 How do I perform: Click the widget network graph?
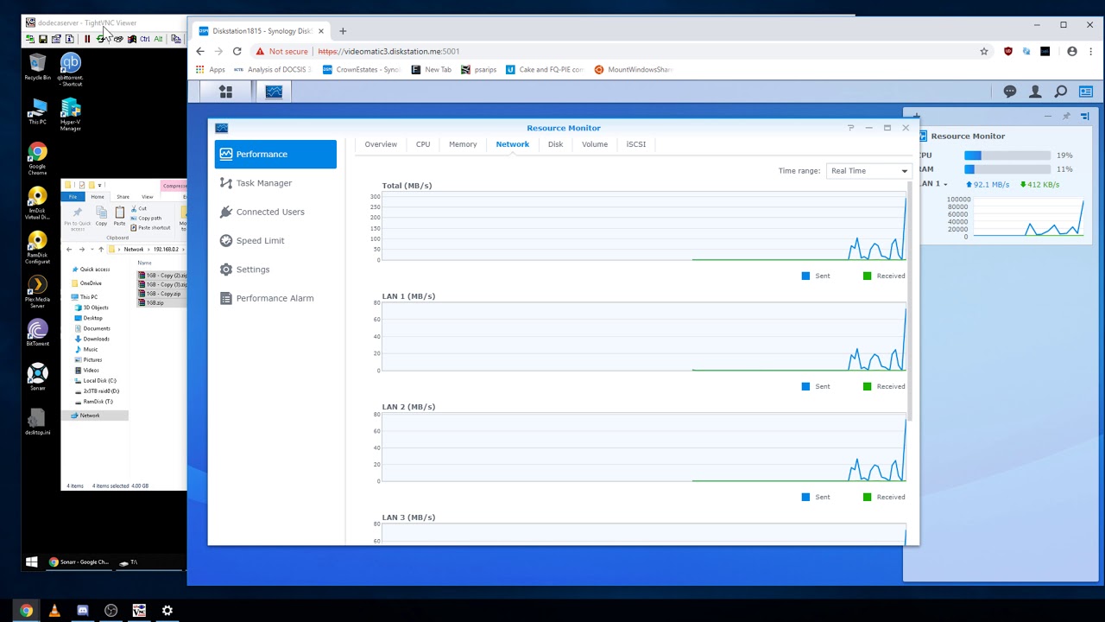1027,218
